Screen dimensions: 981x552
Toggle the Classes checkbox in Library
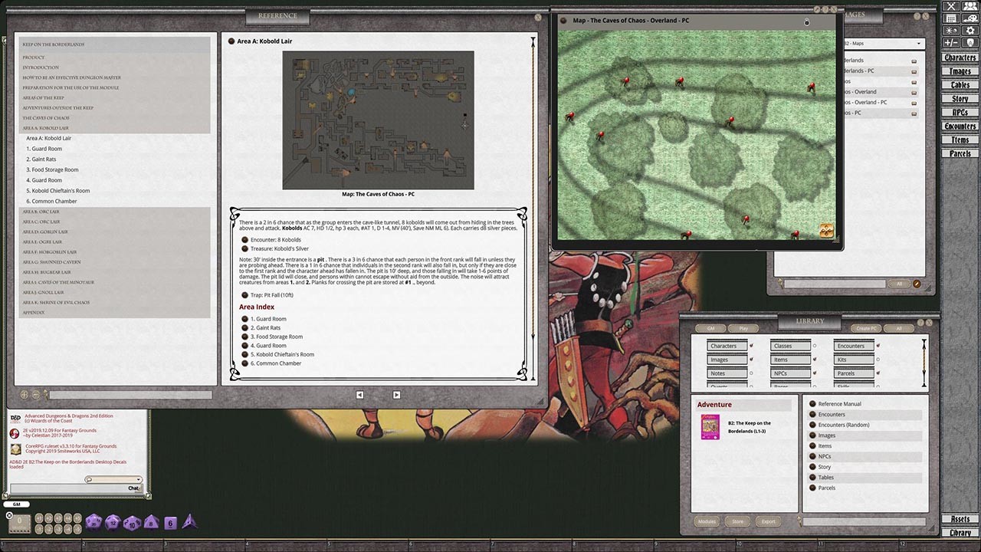click(814, 346)
